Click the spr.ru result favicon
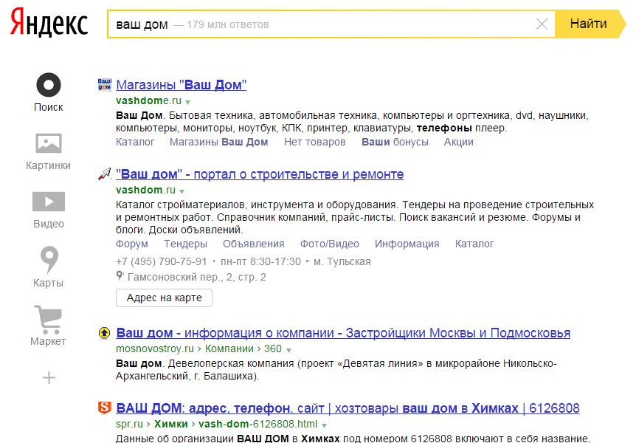Screen dimensions: 636x443 point(105,408)
